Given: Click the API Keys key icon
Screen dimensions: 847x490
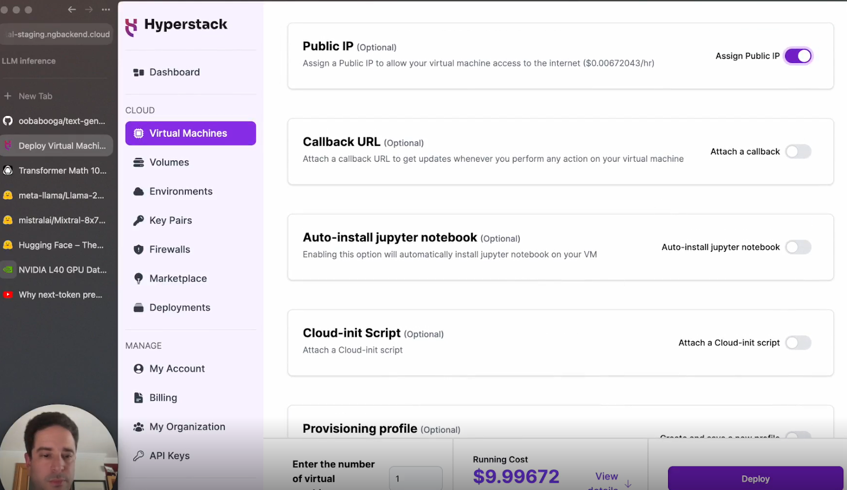Looking at the screenshot, I should [139, 456].
